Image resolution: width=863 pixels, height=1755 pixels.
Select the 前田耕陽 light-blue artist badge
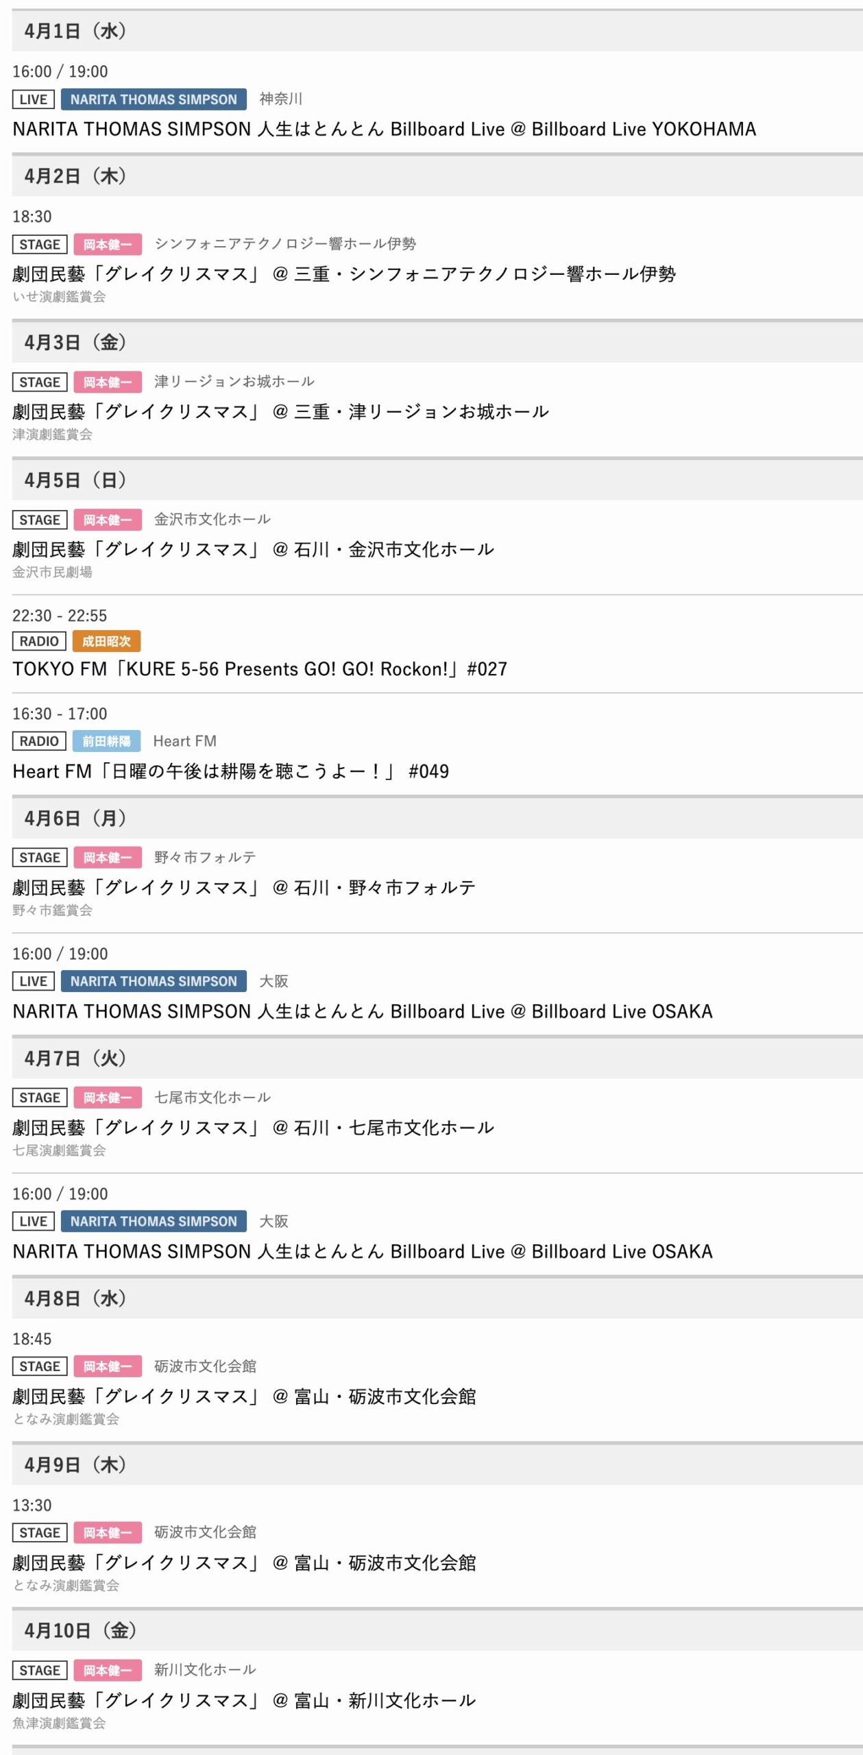point(106,741)
